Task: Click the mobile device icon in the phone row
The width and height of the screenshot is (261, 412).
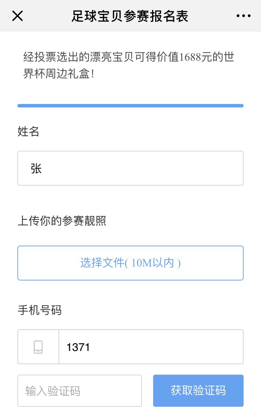Action: pyautogui.click(x=38, y=346)
